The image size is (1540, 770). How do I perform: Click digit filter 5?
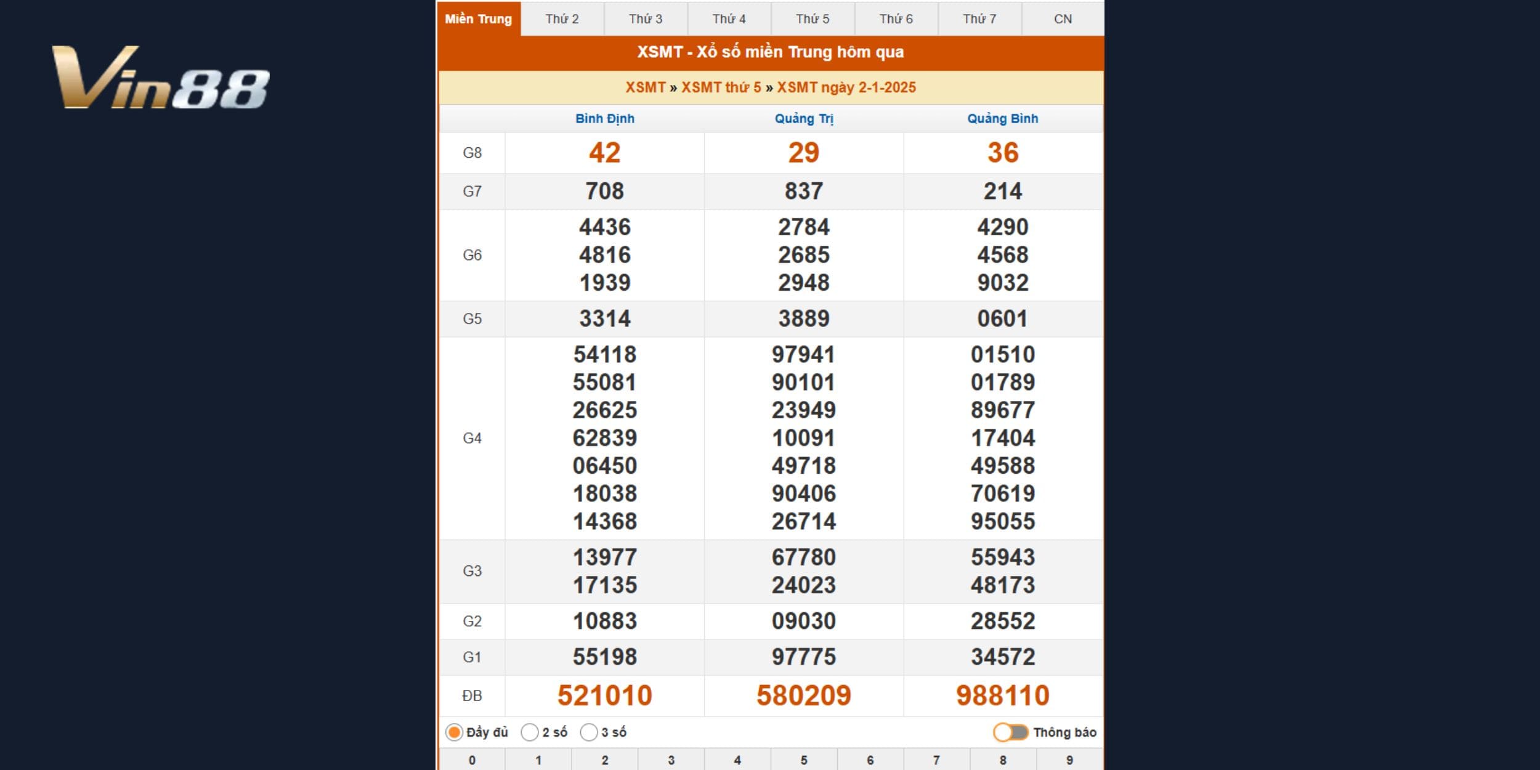[804, 760]
